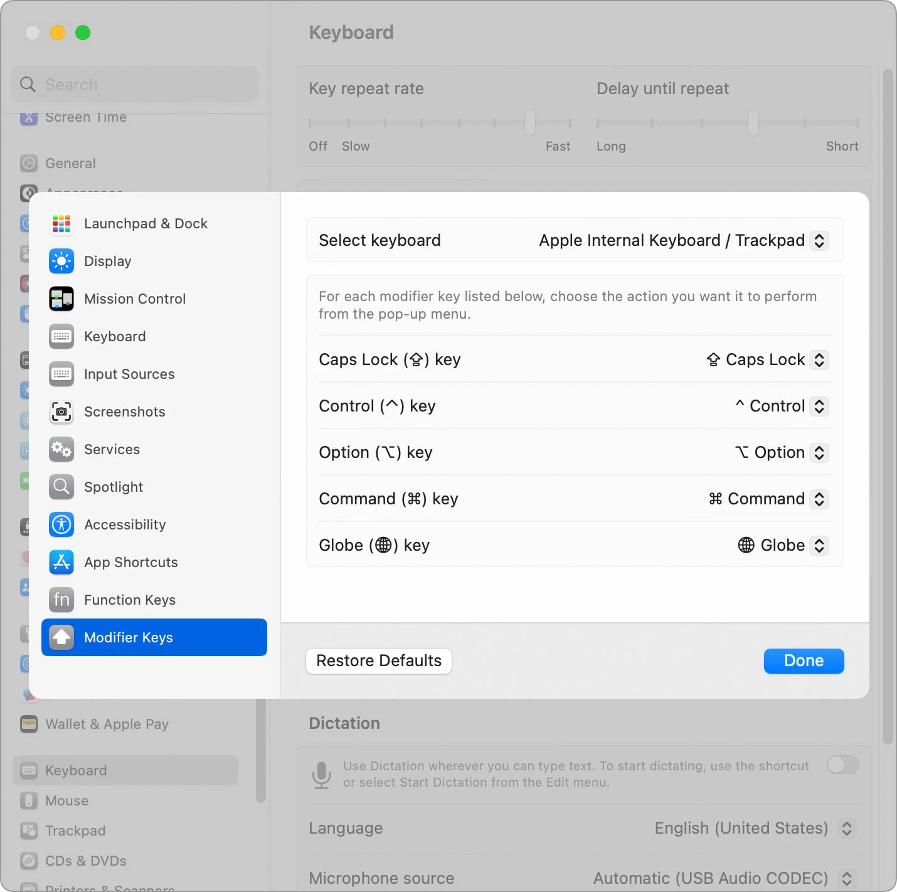The image size is (897, 892).
Task: Click the green zoom window button
Action: coord(83,33)
